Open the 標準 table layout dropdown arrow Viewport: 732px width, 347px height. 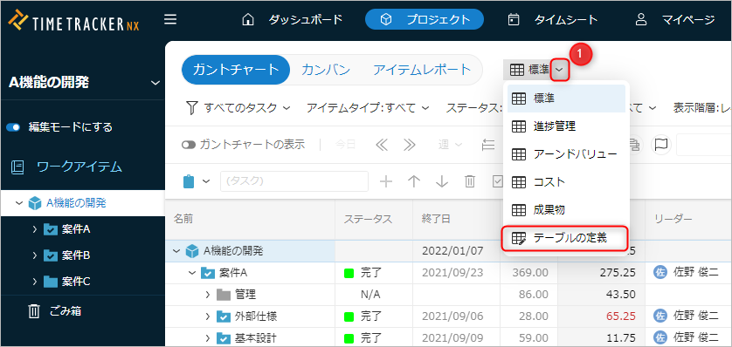tap(560, 71)
